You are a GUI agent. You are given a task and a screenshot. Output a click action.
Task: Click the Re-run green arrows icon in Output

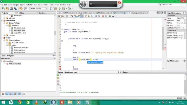[x=58, y=75]
